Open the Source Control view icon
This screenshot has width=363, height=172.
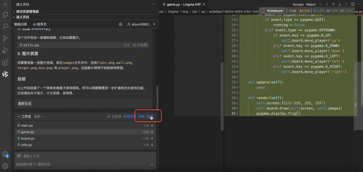point(5,38)
